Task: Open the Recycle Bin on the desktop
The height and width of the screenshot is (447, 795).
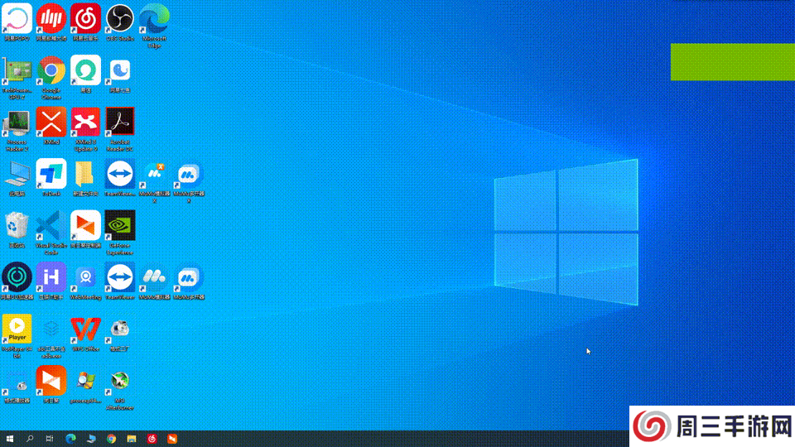Action: 17,226
